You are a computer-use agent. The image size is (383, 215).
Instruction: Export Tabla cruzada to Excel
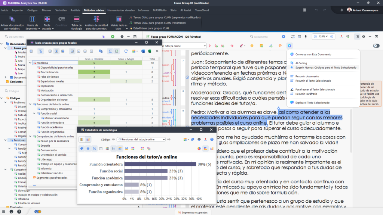pos(150,51)
